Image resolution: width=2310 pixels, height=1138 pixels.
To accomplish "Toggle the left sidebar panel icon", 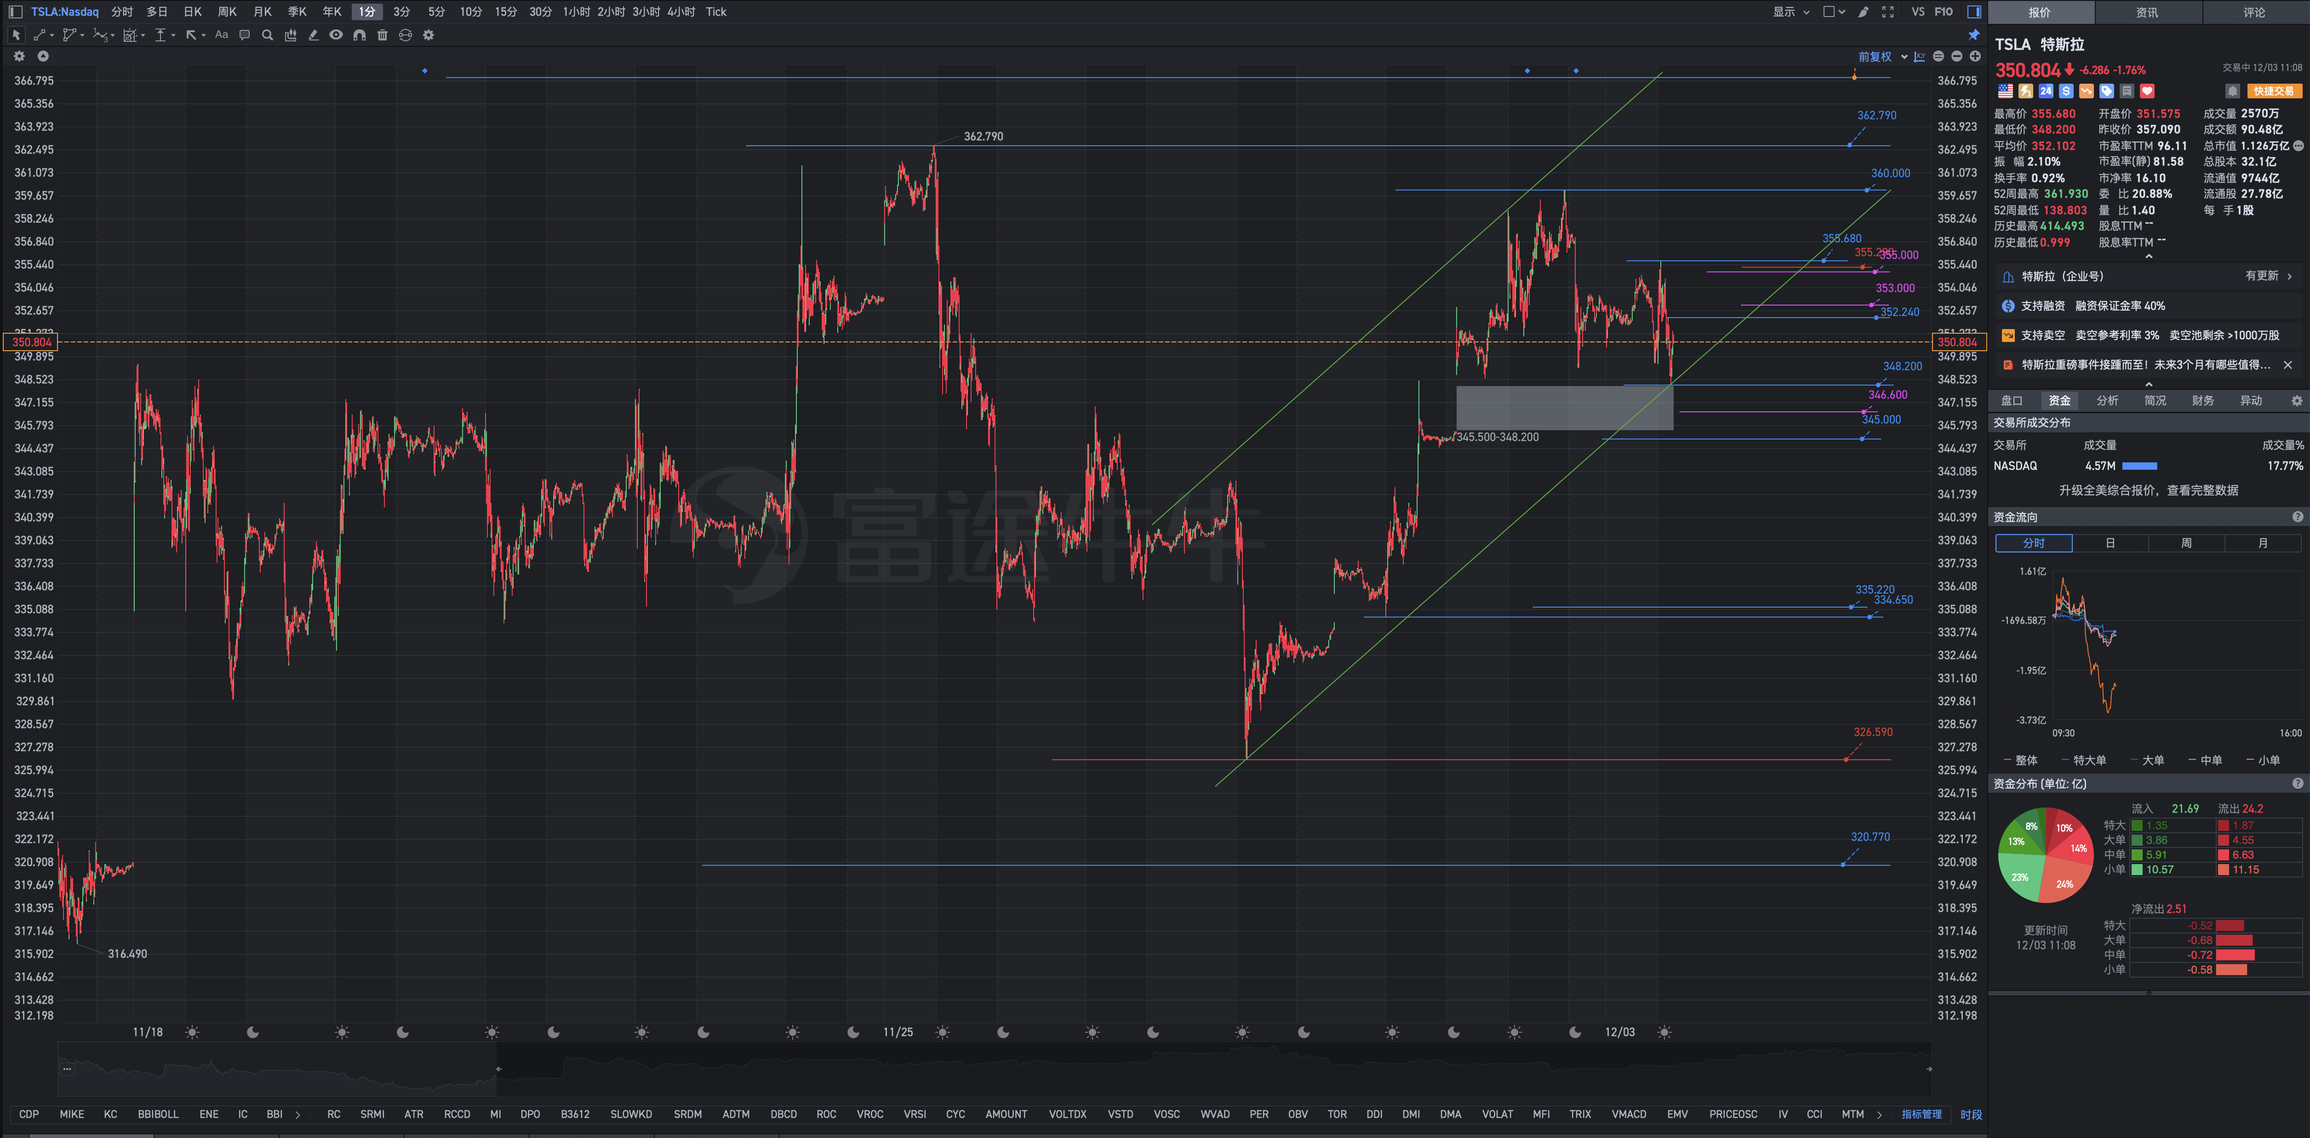I will (15, 11).
